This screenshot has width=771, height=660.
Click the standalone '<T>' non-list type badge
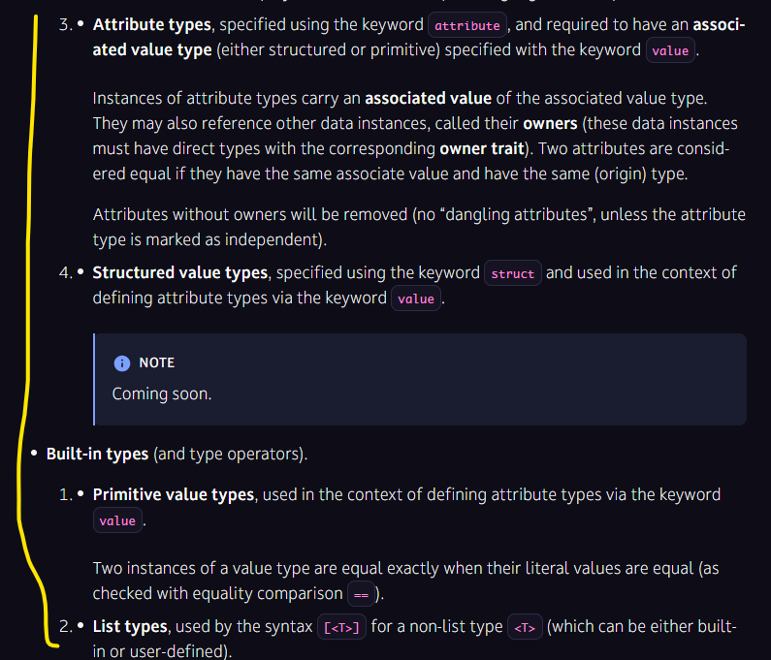(525, 627)
